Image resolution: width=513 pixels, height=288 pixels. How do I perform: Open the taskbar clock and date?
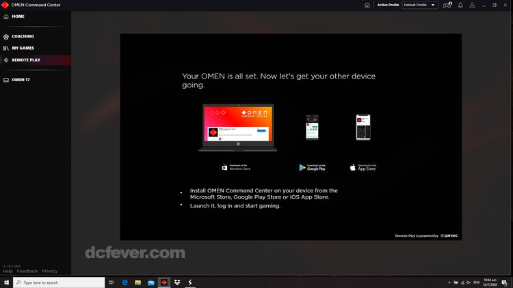490,283
